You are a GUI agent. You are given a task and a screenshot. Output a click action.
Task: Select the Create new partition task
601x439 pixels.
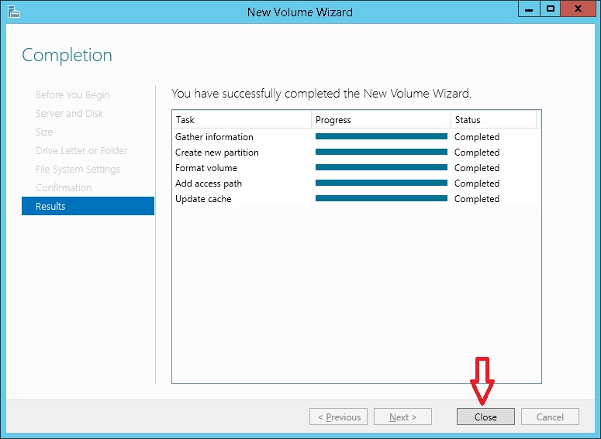click(217, 153)
